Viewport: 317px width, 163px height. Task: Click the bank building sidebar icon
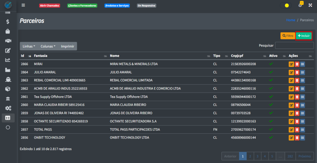(8, 99)
